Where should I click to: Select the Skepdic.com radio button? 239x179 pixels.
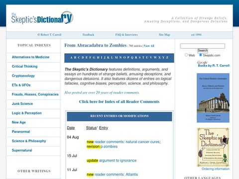coord(201,55)
